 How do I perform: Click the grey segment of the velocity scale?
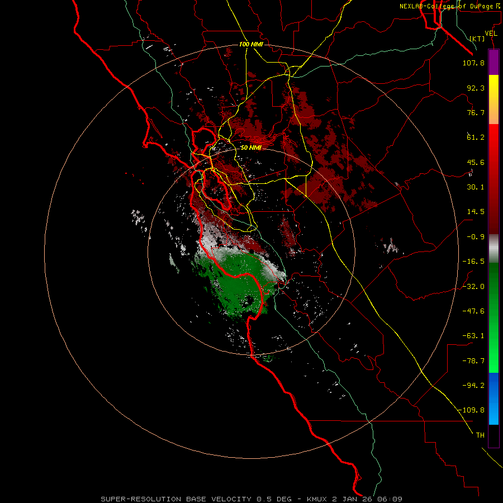[493, 248]
